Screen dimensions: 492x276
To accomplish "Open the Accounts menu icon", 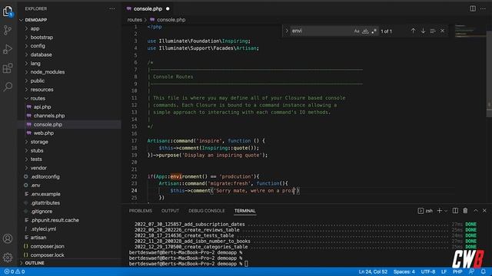I will coord(8,238).
